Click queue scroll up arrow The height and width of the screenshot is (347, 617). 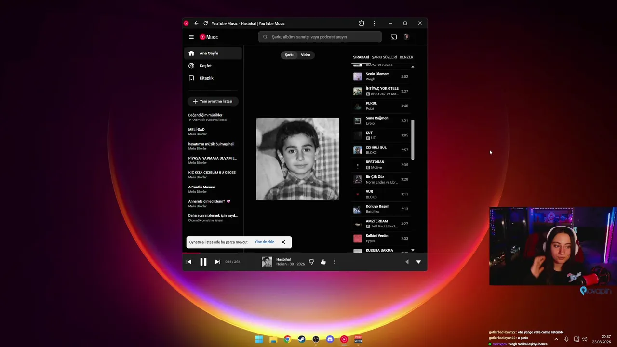[x=413, y=67]
